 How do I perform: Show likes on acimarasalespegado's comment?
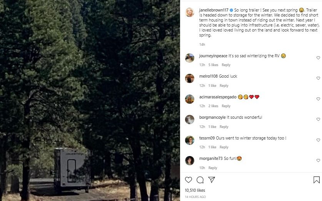tap(214, 106)
